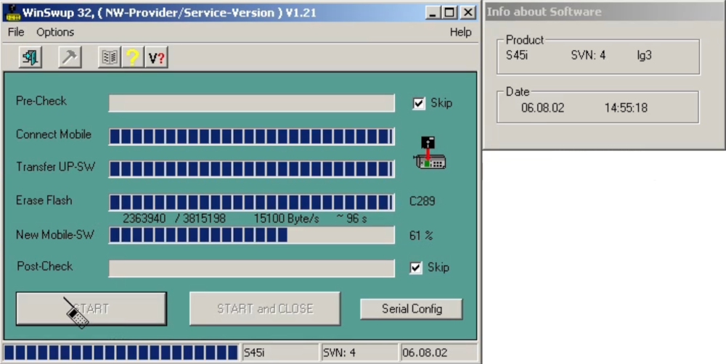
Task: Open the Help menu
Action: coord(460,32)
